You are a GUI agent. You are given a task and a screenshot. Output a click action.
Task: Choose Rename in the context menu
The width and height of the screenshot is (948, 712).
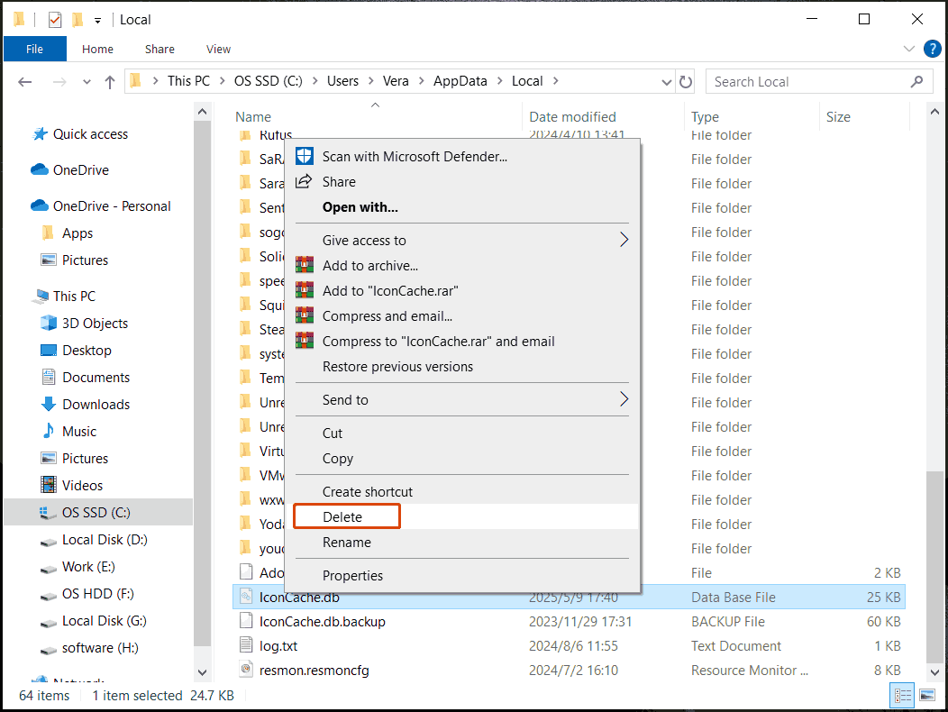[x=347, y=542]
